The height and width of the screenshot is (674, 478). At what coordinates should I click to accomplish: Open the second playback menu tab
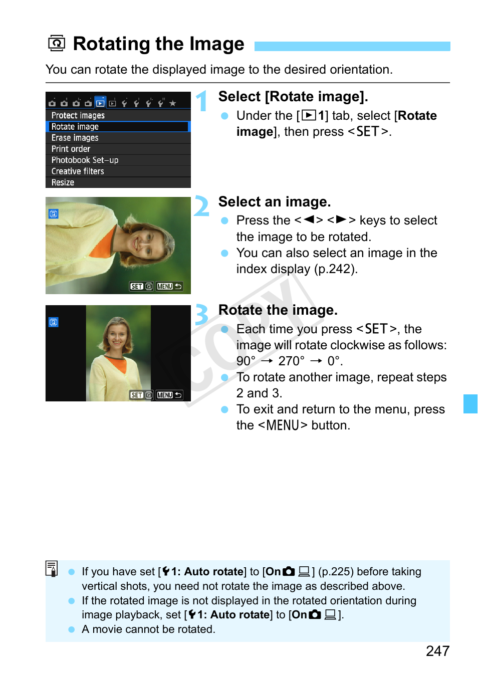tap(112, 103)
